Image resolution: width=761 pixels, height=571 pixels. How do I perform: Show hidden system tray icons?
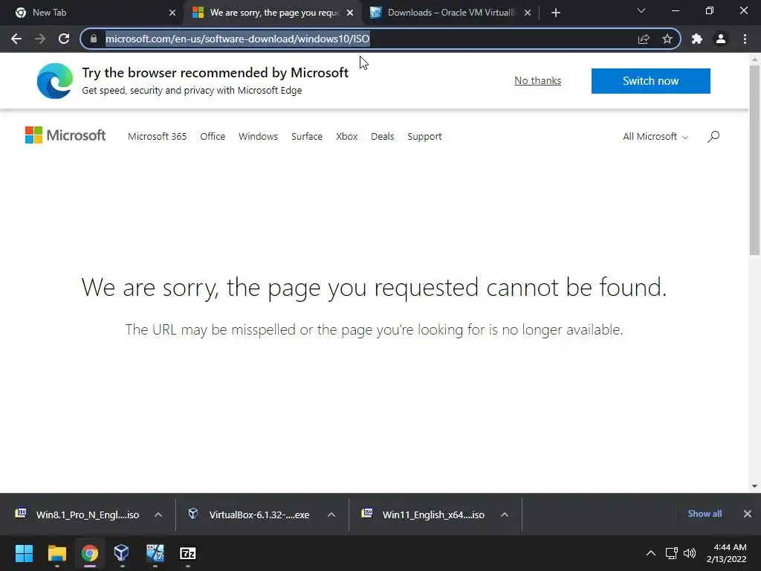click(x=651, y=553)
